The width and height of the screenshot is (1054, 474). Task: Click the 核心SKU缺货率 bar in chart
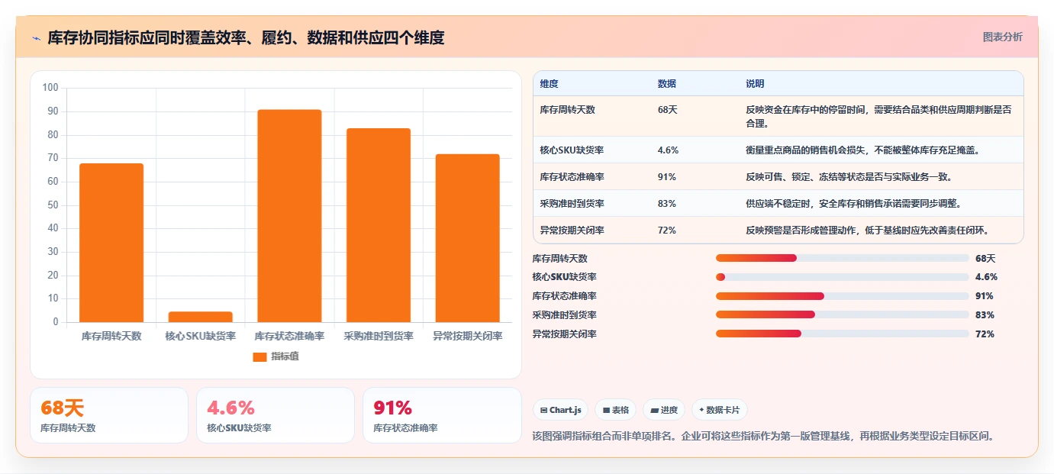(x=200, y=317)
